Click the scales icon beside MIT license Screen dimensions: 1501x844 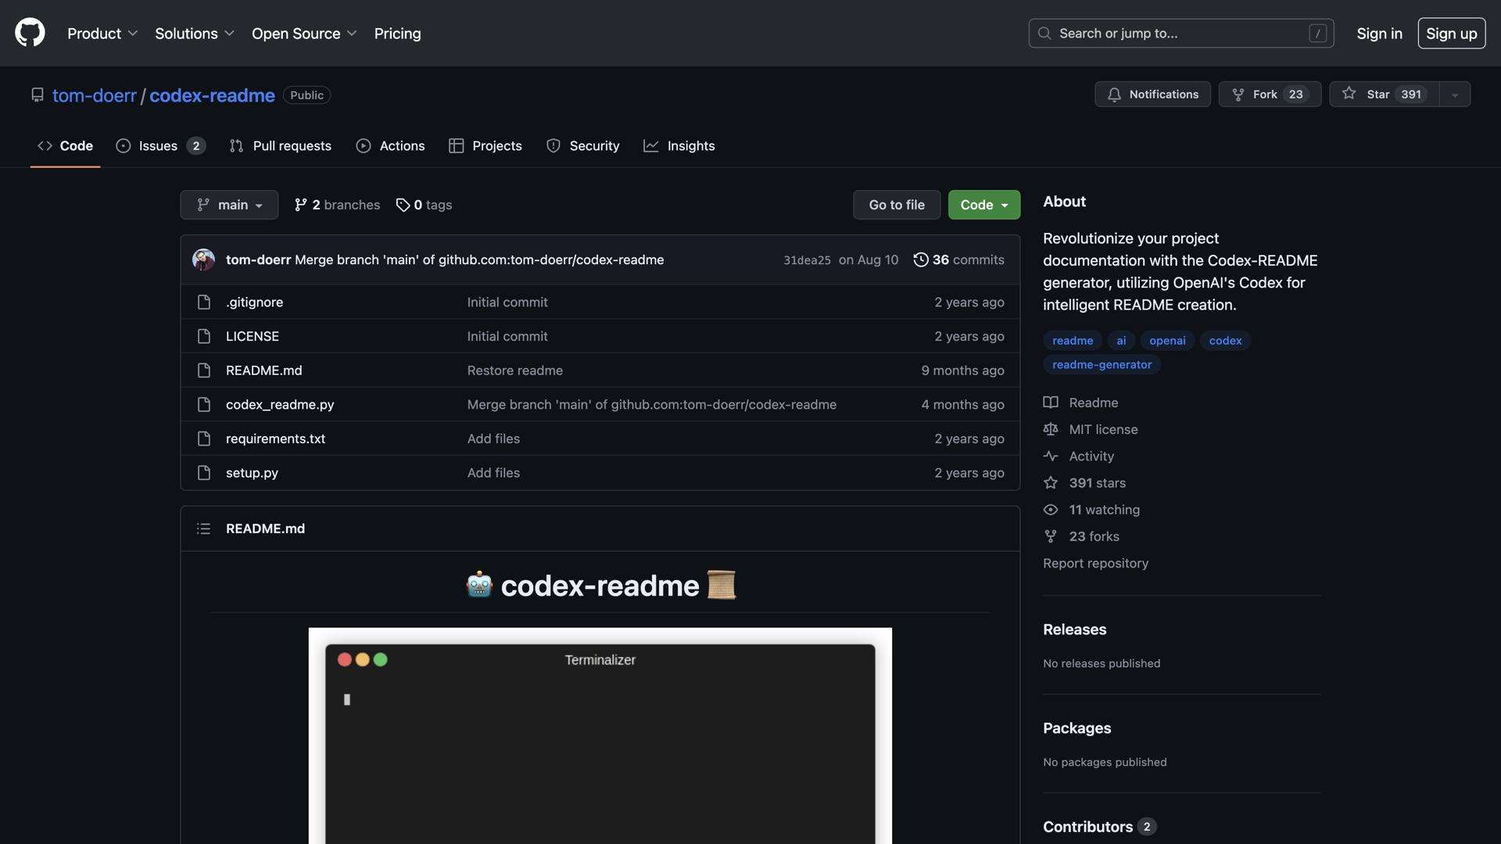(1050, 429)
